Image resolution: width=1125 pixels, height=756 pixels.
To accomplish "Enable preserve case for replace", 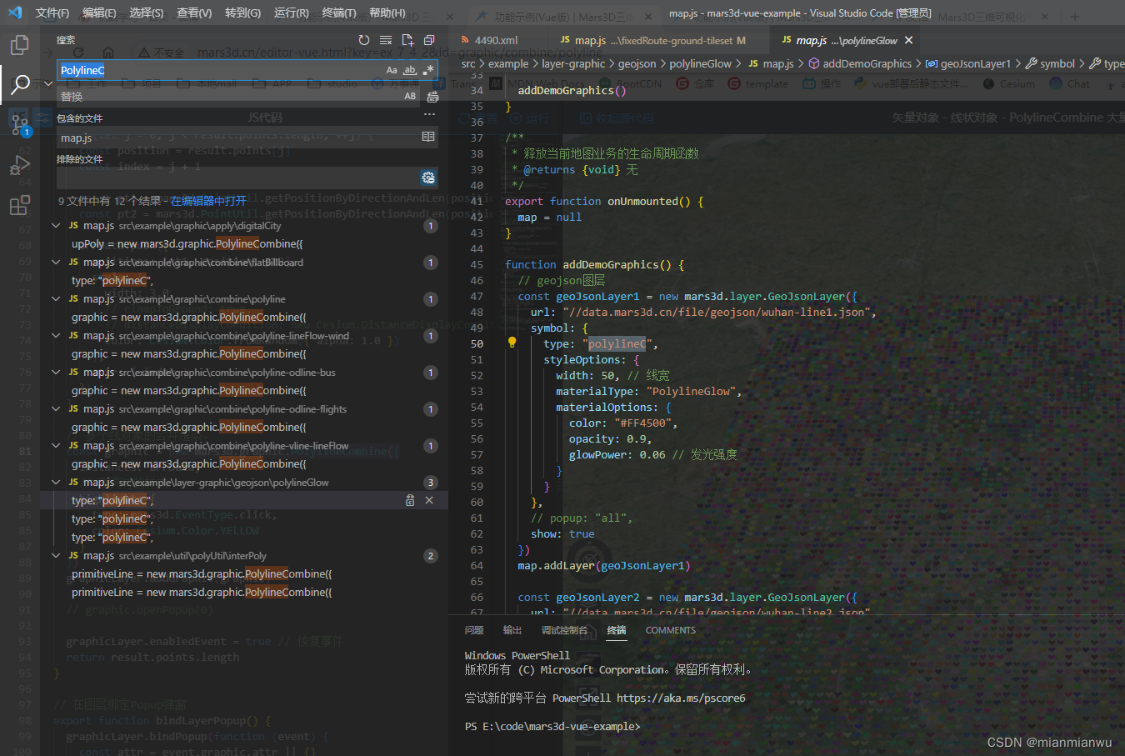I will pos(410,96).
